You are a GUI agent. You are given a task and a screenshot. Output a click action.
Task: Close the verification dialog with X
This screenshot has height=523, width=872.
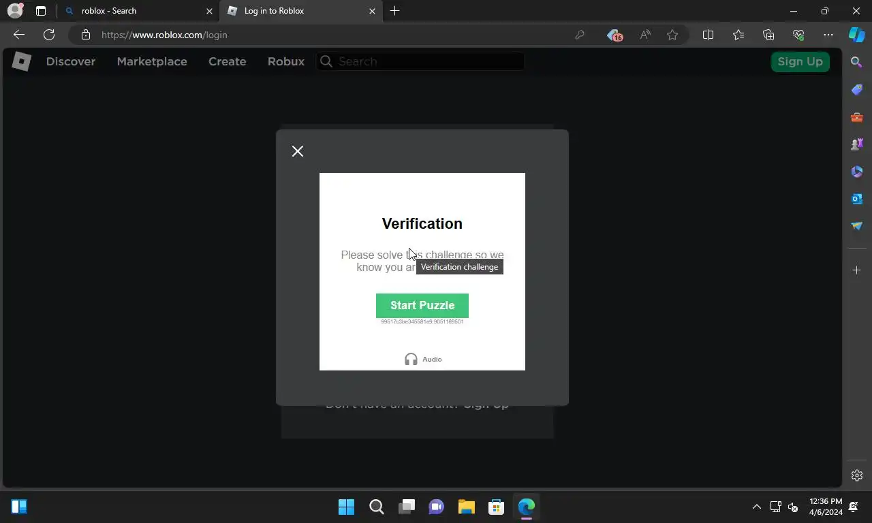pyautogui.click(x=298, y=151)
